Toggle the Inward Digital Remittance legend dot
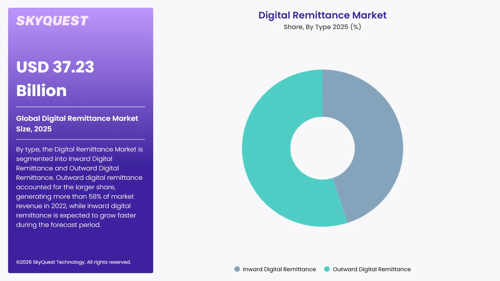The image size is (500, 281). click(237, 269)
